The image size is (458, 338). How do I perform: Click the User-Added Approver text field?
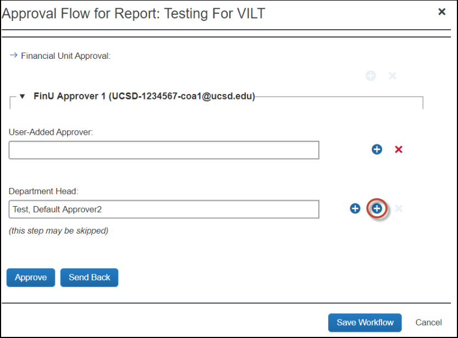[x=164, y=150]
